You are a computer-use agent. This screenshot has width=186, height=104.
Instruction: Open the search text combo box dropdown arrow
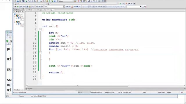pos(64,7)
